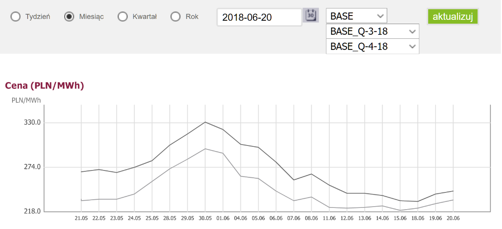
Task: Select the Tydzień radio button
Action: pos(16,17)
